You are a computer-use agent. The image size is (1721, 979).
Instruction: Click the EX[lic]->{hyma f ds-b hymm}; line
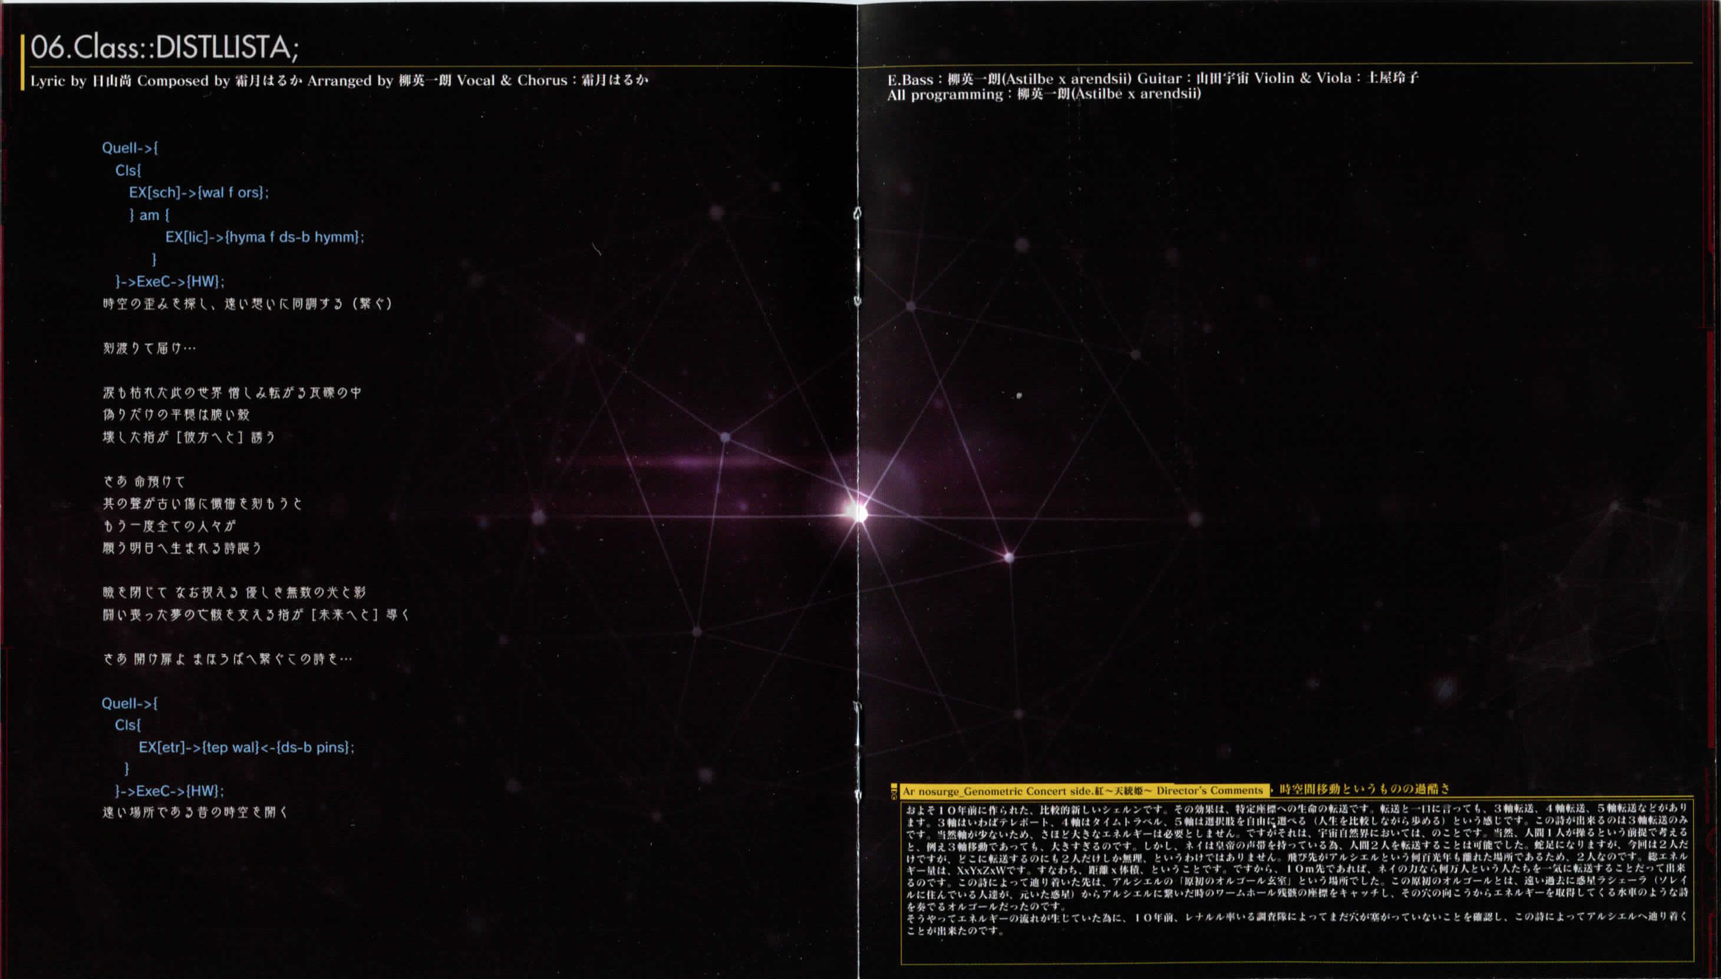pyautogui.click(x=264, y=237)
